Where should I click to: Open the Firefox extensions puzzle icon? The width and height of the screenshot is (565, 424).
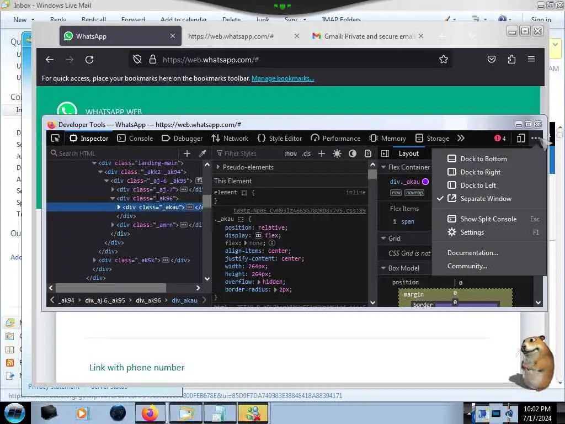(511, 59)
